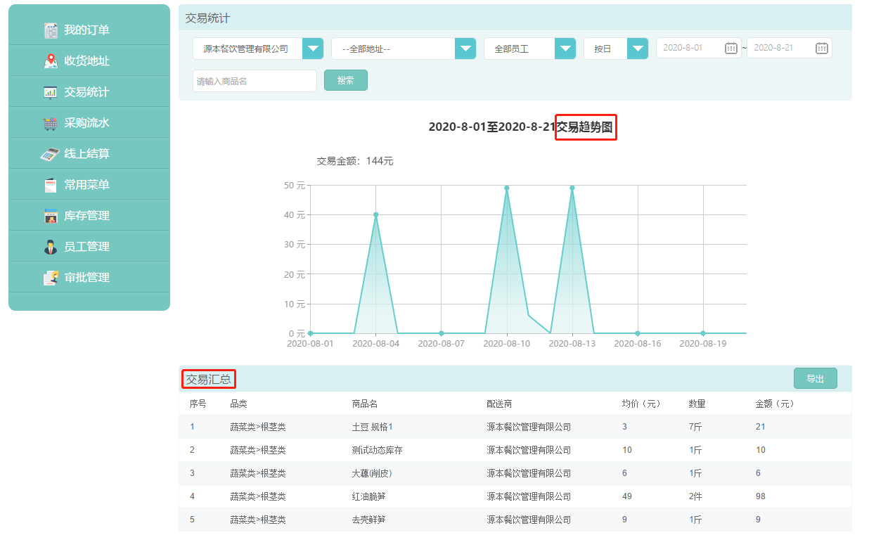Viewport: 869px width, 547px height.
Task: Click the 采购流水 shopping cart icon
Action: pos(51,122)
